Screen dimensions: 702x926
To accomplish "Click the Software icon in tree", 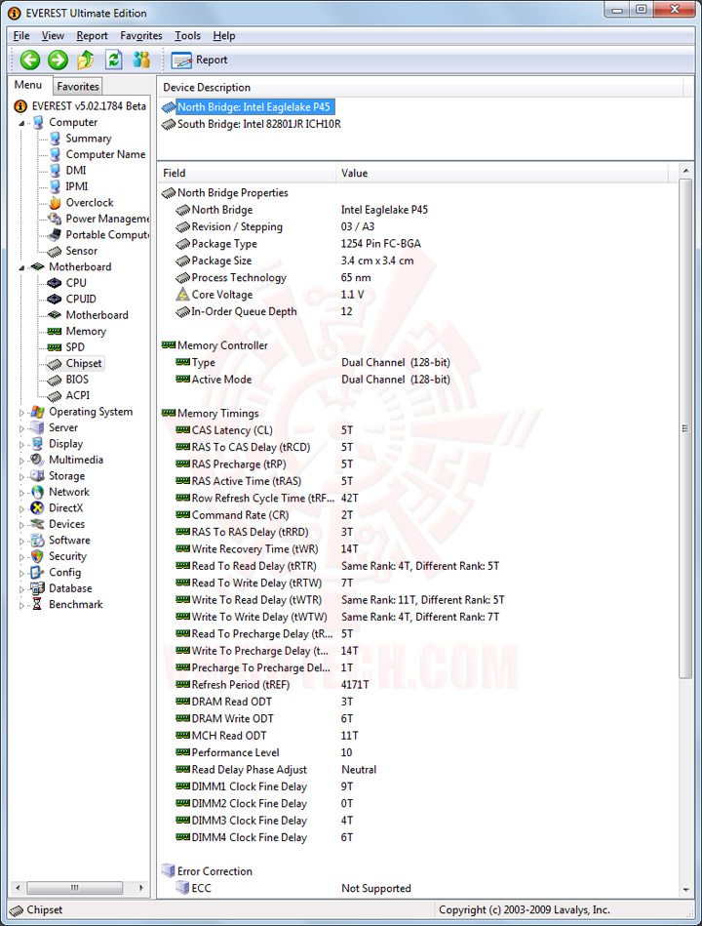I will coord(38,541).
